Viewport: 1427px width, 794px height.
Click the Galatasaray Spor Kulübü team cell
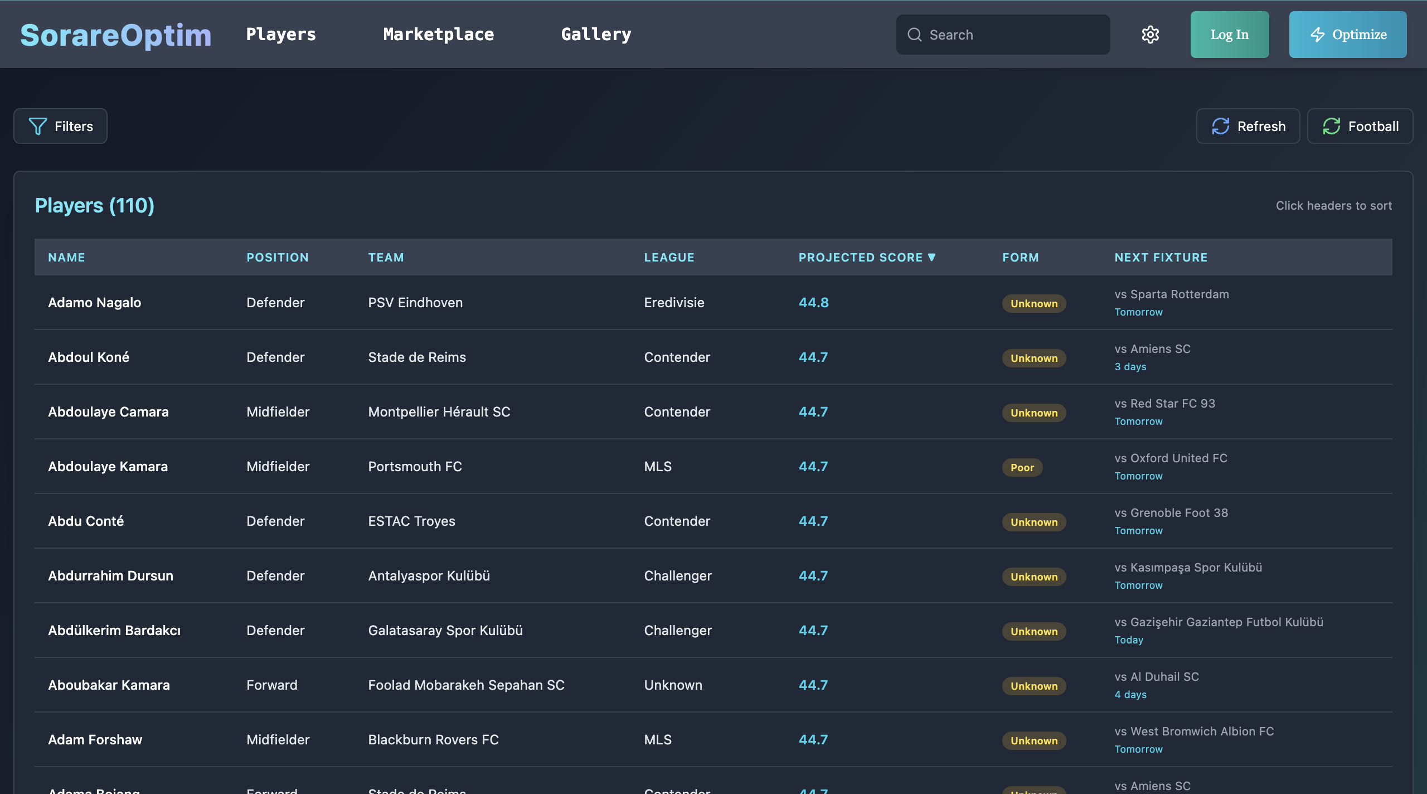(445, 630)
